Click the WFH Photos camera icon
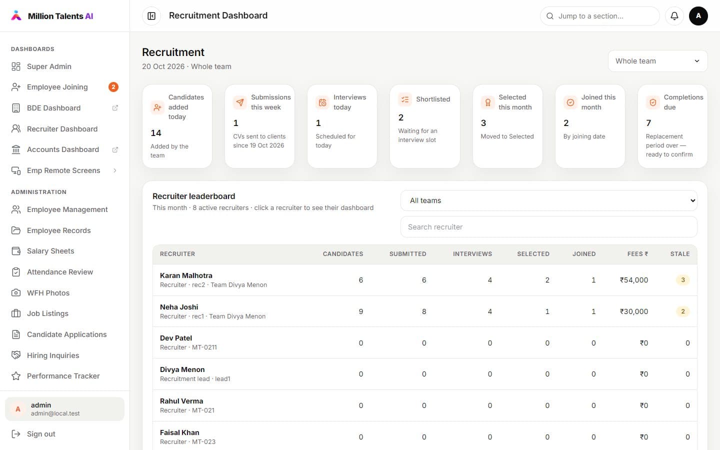Screen dimensions: 720x450 pos(16,293)
